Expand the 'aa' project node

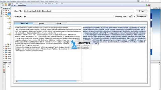(x=4, y=10)
